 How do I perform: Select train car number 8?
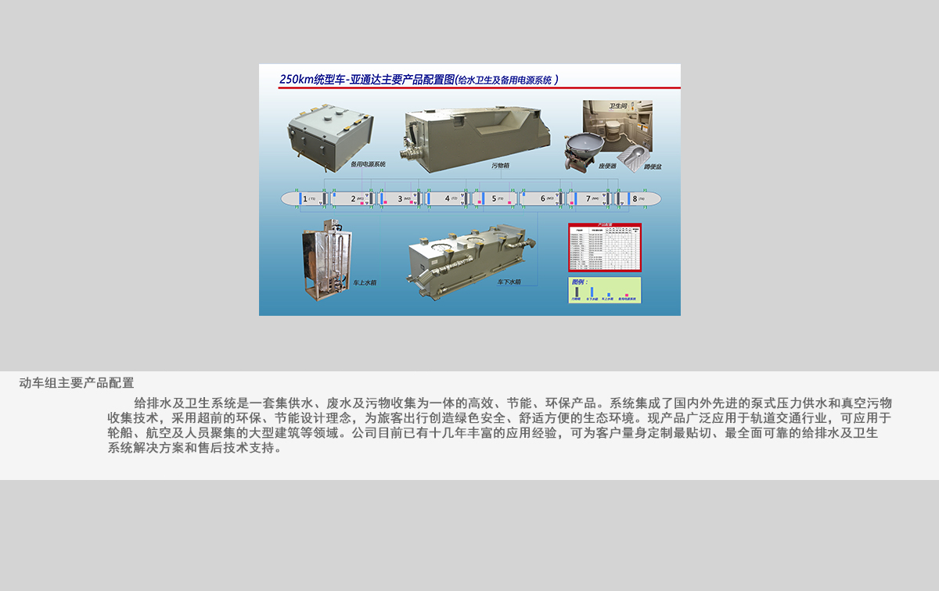tap(635, 199)
